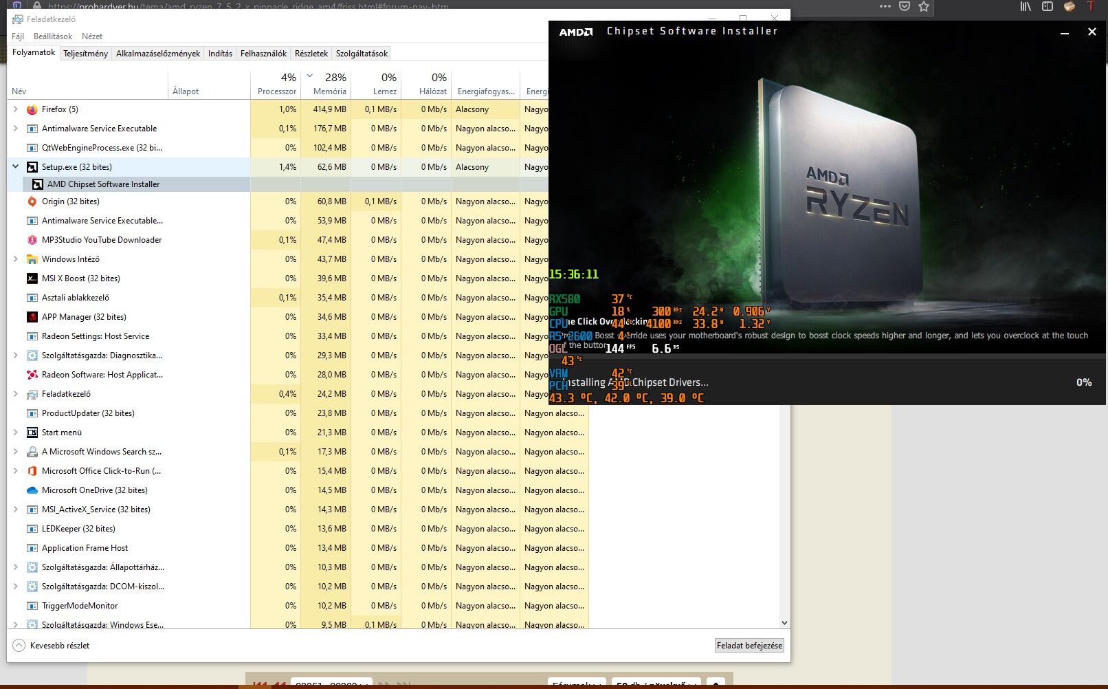Click the Szolgáltatásgazda: DCOM gear icon
This screenshot has width=1108, height=689.
(32, 587)
